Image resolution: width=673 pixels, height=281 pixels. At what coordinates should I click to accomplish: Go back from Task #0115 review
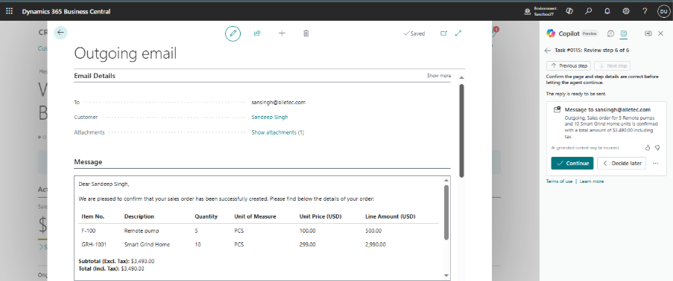tap(548, 51)
